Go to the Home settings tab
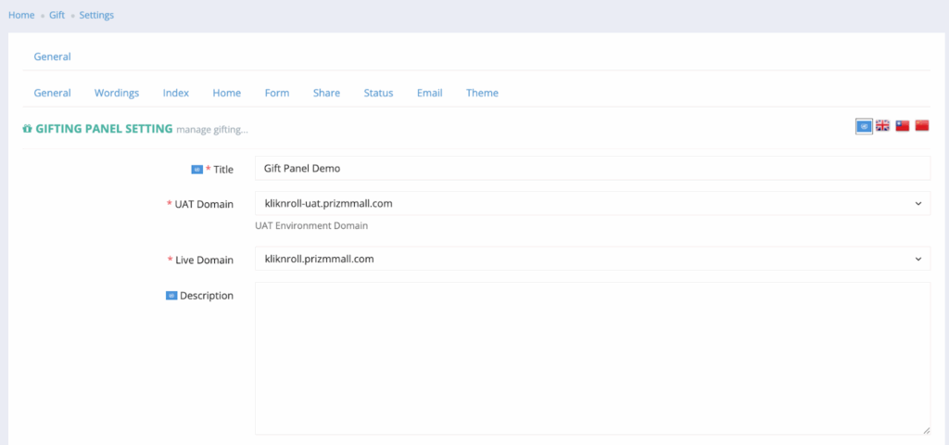 [x=227, y=93]
